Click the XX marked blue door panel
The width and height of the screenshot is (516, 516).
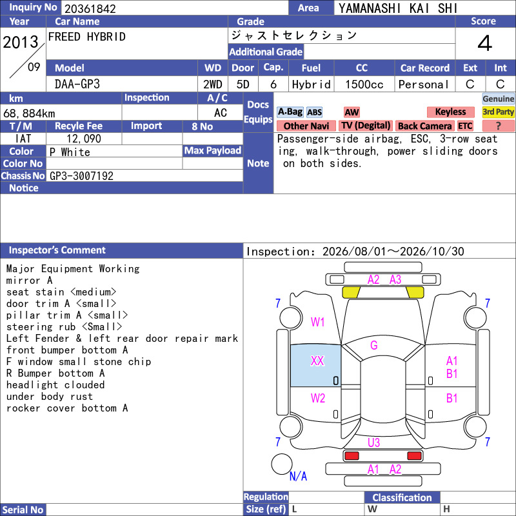(x=315, y=365)
